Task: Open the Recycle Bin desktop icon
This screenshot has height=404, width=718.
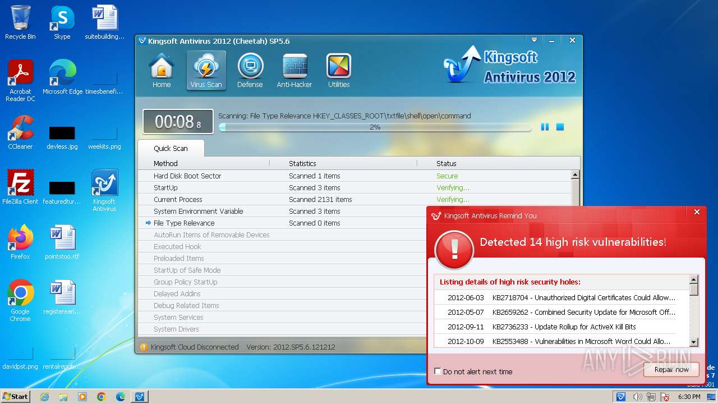Action: tap(20, 22)
